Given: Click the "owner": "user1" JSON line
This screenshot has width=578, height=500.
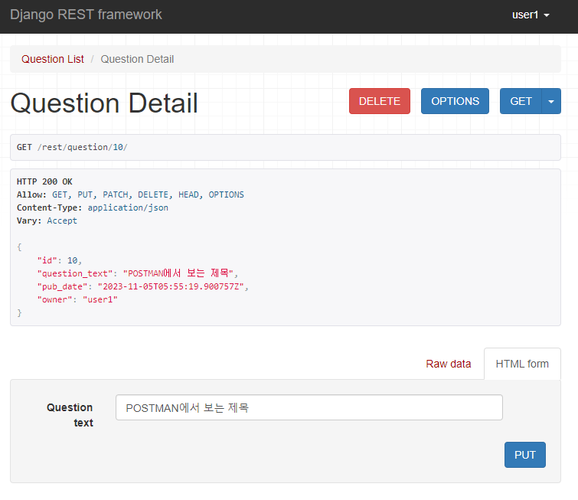Looking at the screenshot, I should 77,300.
